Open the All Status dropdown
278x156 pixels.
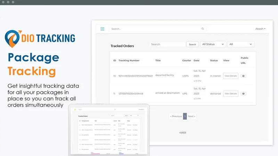click(213, 44)
